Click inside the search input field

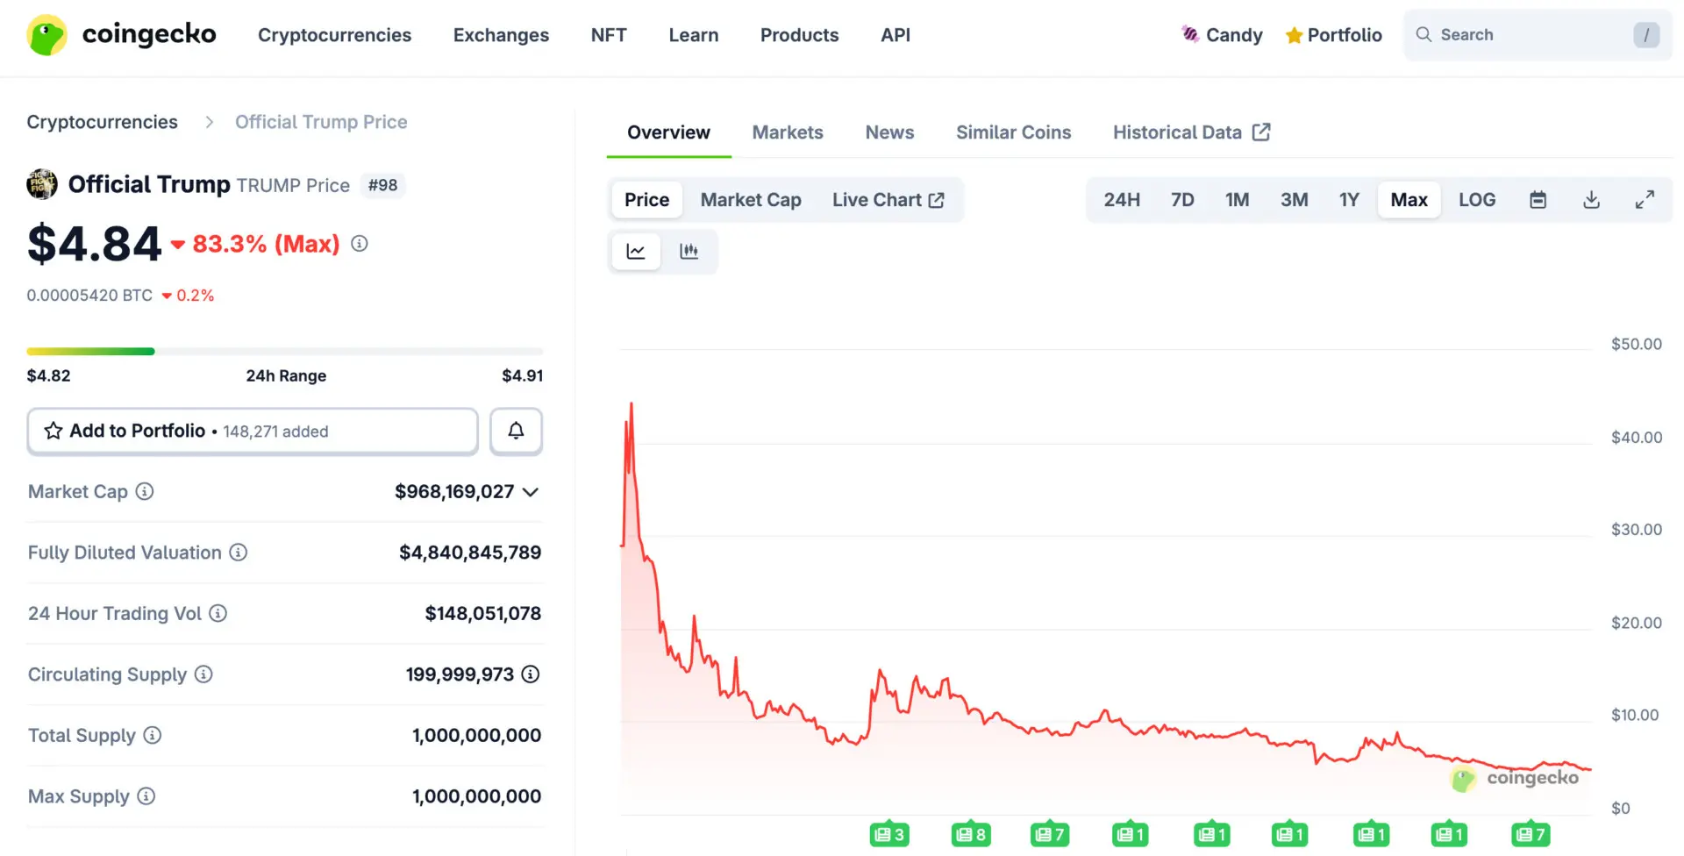1535,34
